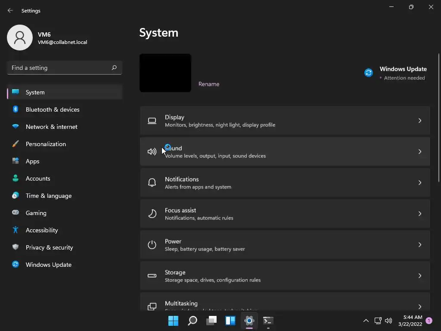This screenshot has height=331, width=441.
Task: Click the Personalization paintbrush icon
Action: [x=16, y=144]
